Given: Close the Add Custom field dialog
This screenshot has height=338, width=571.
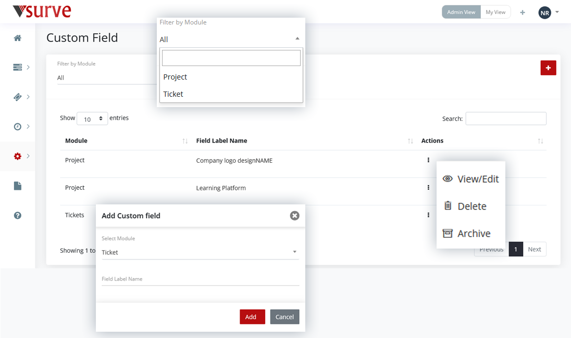Looking at the screenshot, I should coord(294,216).
